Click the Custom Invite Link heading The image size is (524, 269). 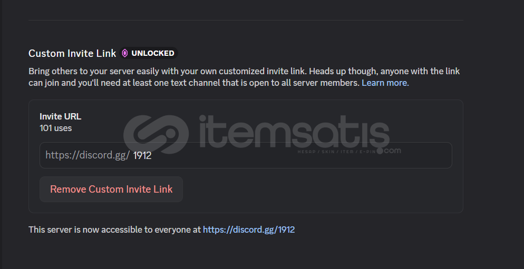tap(72, 53)
